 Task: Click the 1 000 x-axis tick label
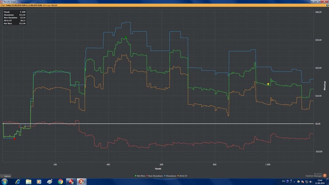point(268,165)
